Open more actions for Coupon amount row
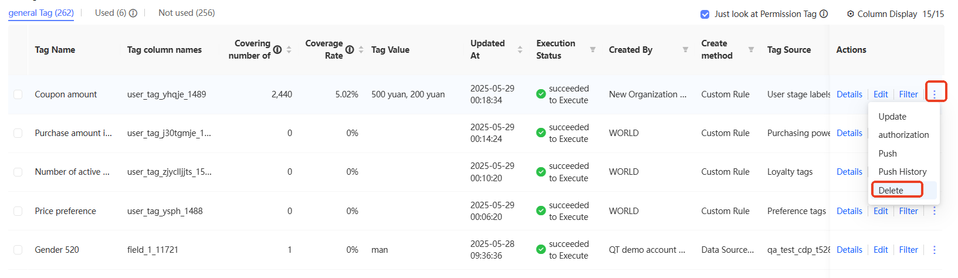The width and height of the screenshot is (958, 278). coord(935,94)
